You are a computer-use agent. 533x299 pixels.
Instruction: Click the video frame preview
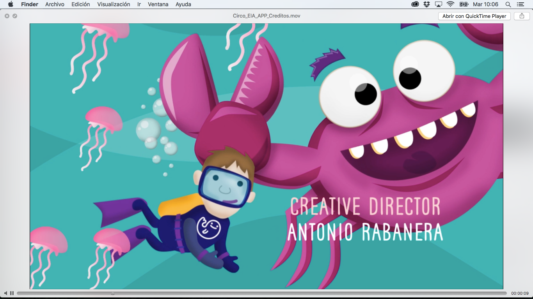coord(266,156)
